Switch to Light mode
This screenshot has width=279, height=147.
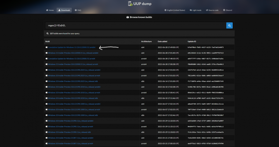[x=196, y=10]
